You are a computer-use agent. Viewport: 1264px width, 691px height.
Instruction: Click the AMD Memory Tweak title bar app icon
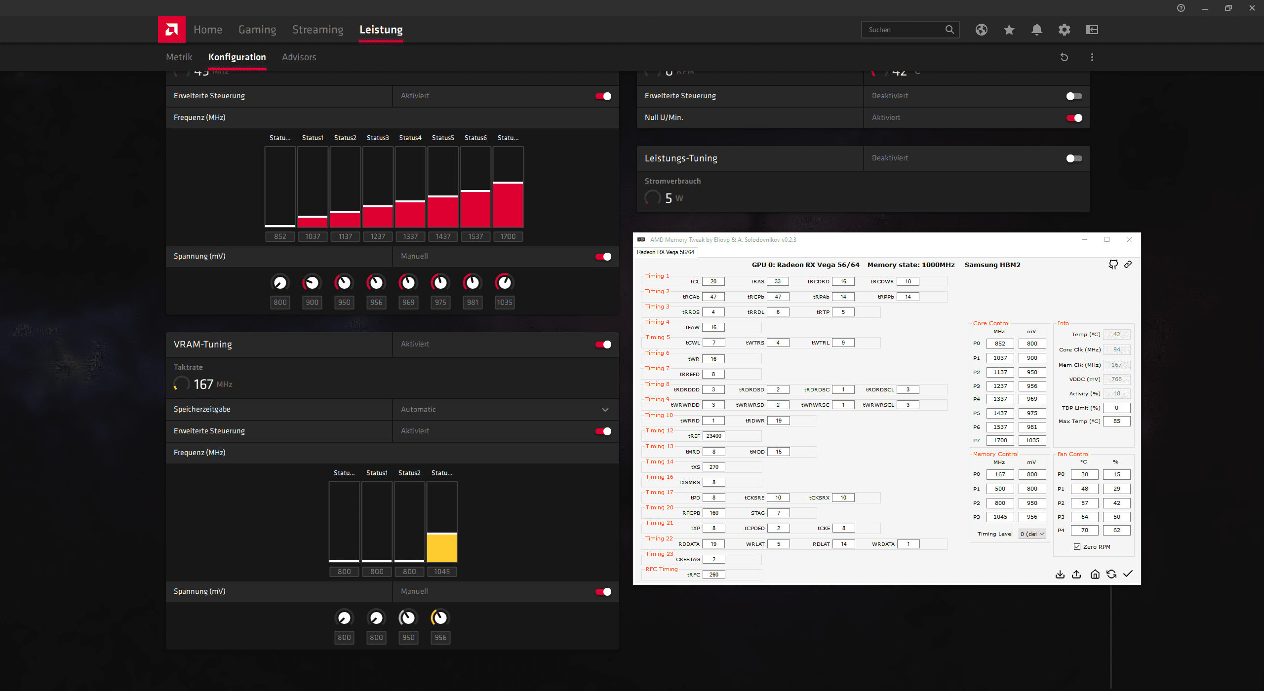(x=641, y=239)
